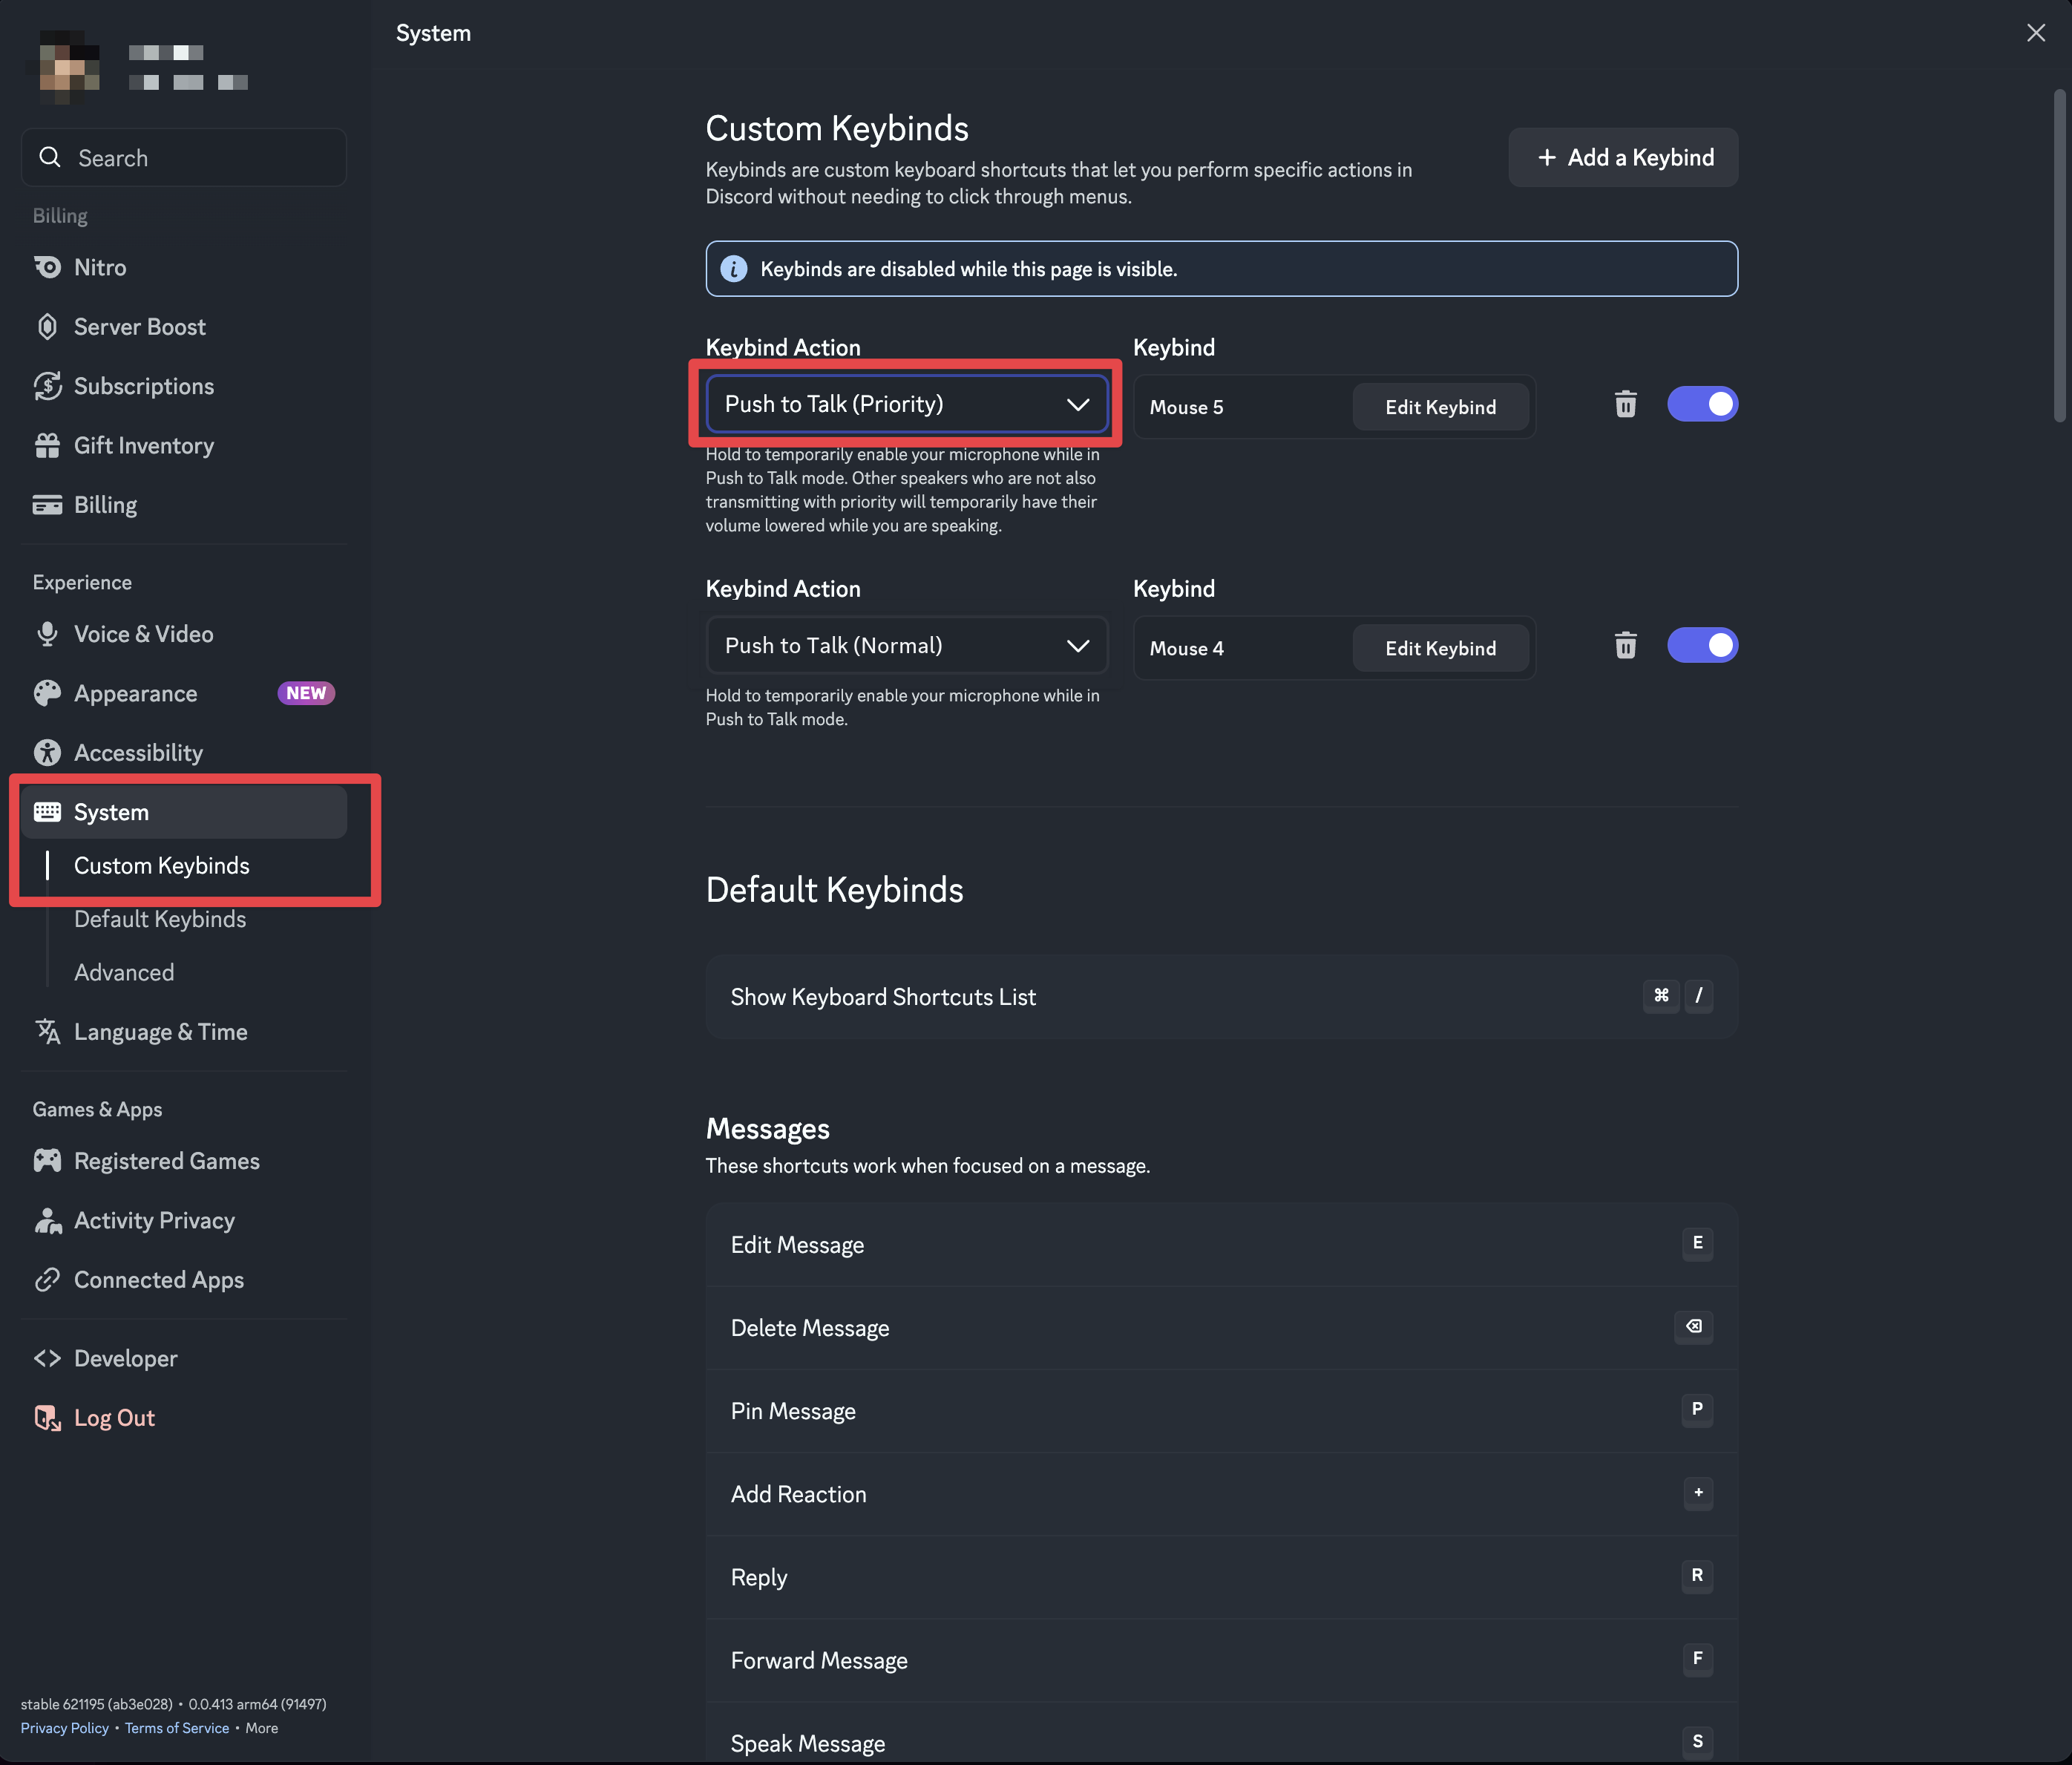Screen dimensions: 2072x1765
Task: Click the System keyboard icon
Action: 47,812
